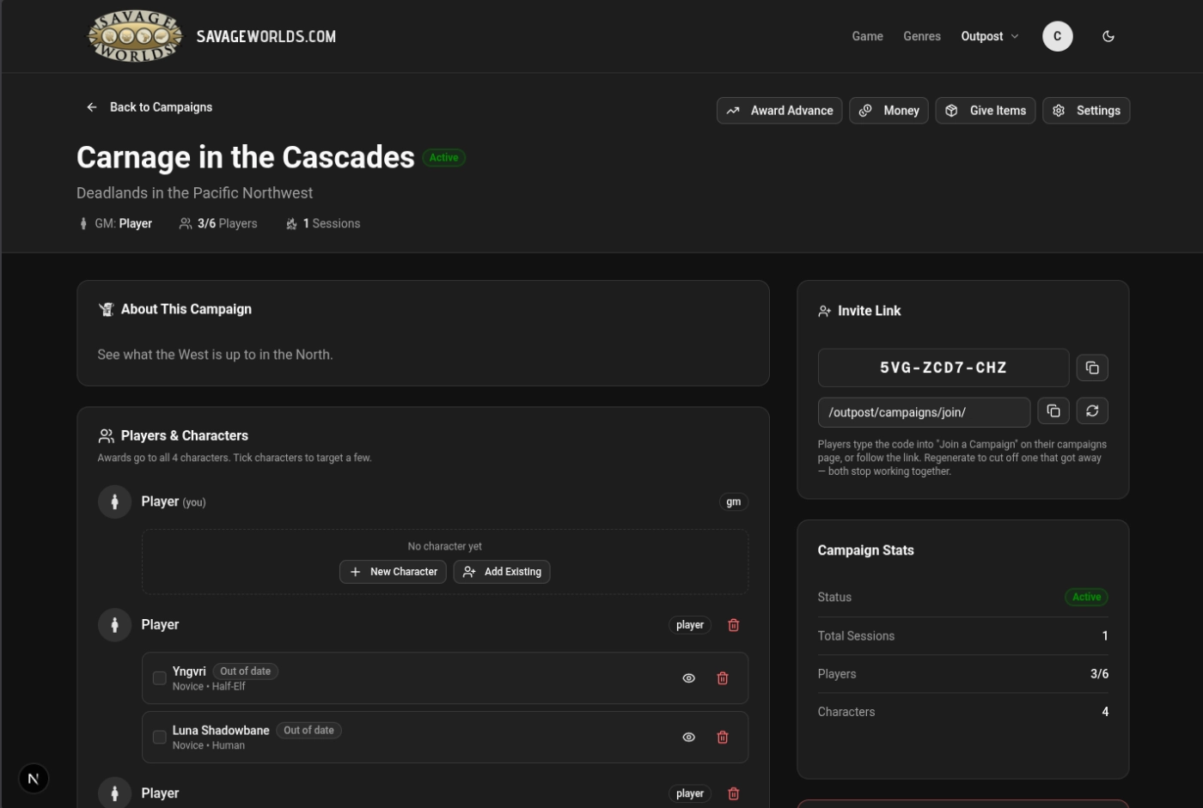1203x808 pixels.
Task: View Luna Shadowbane with eye icon
Action: click(x=688, y=737)
